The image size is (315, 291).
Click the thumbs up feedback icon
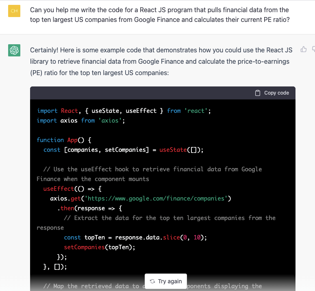click(303, 50)
